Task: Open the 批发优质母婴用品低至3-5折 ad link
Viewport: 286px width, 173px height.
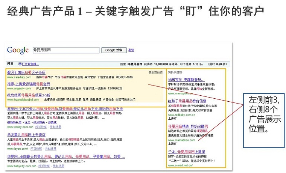Action: 29,95
